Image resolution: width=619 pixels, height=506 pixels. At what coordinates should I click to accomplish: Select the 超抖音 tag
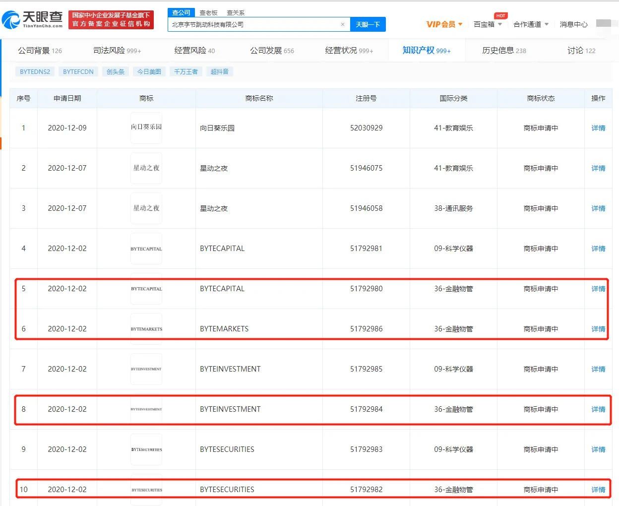click(x=219, y=71)
